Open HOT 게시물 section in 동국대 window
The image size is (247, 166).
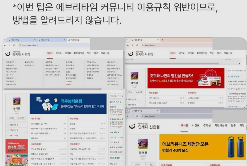click(x=115, y=132)
